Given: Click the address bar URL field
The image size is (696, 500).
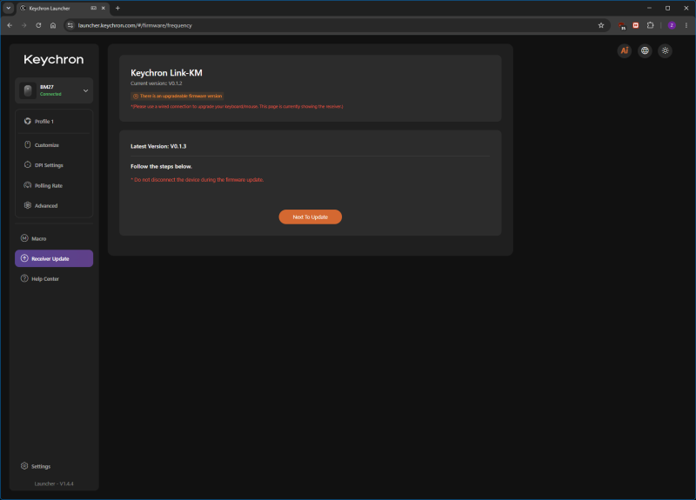Looking at the screenshot, I should (335, 25).
